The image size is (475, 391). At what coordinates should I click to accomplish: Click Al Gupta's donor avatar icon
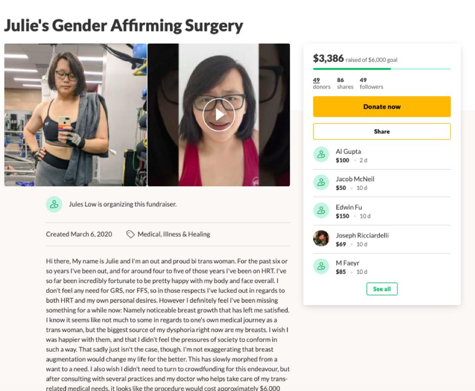click(321, 154)
